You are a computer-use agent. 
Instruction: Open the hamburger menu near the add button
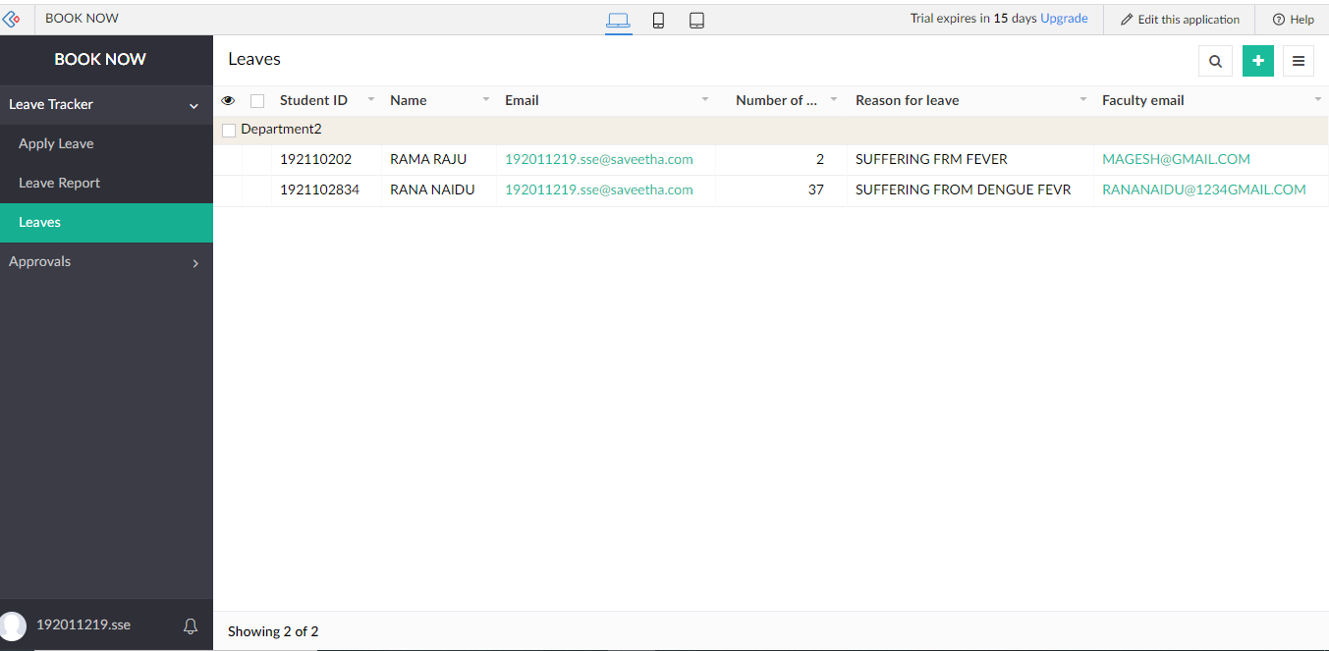coord(1298,60)
